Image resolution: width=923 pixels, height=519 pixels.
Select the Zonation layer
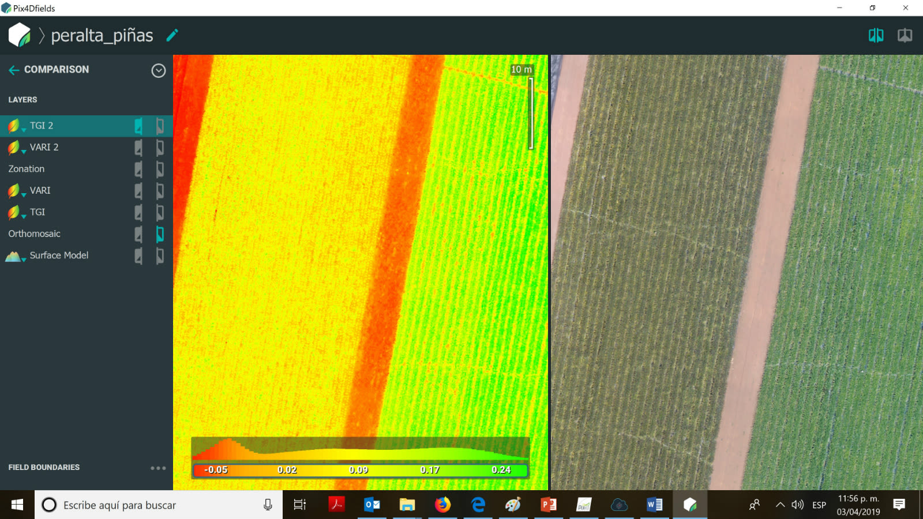pos(26,168)
